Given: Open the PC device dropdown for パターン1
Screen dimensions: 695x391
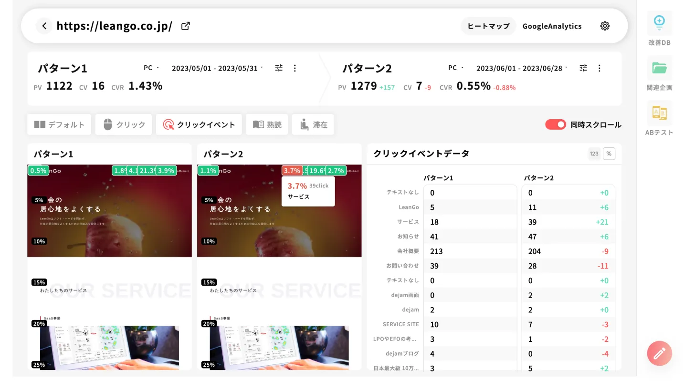Looking at the screenshot, I should [x=150, y=68].
